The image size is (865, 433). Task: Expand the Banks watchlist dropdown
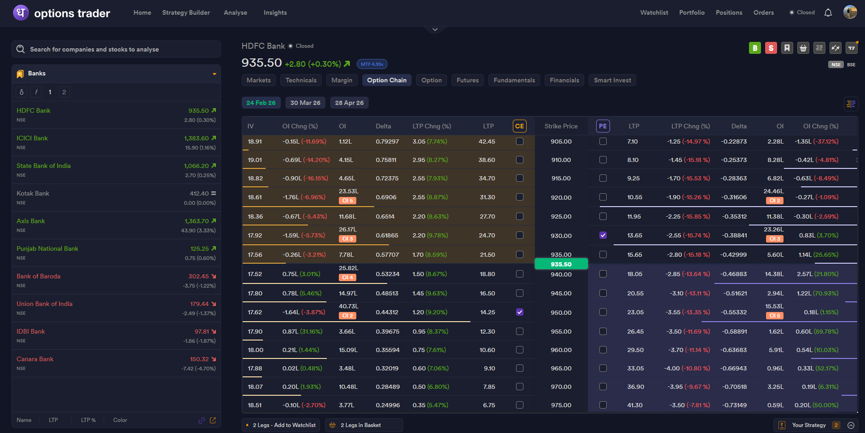[x=214, y=74]
